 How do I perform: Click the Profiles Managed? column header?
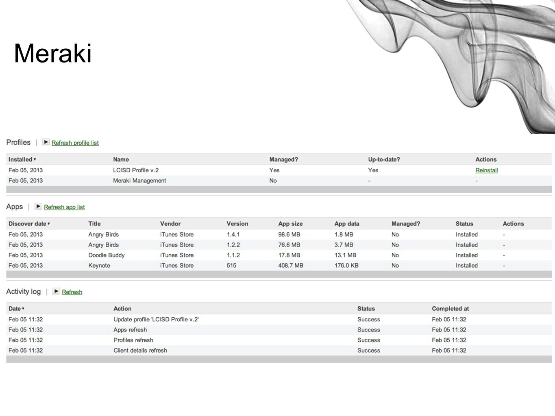point(283,159)
